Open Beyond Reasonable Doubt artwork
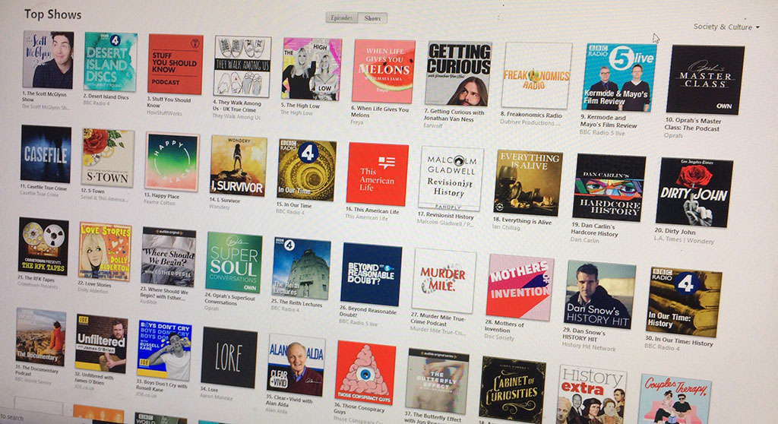 [x=371, y=275]
